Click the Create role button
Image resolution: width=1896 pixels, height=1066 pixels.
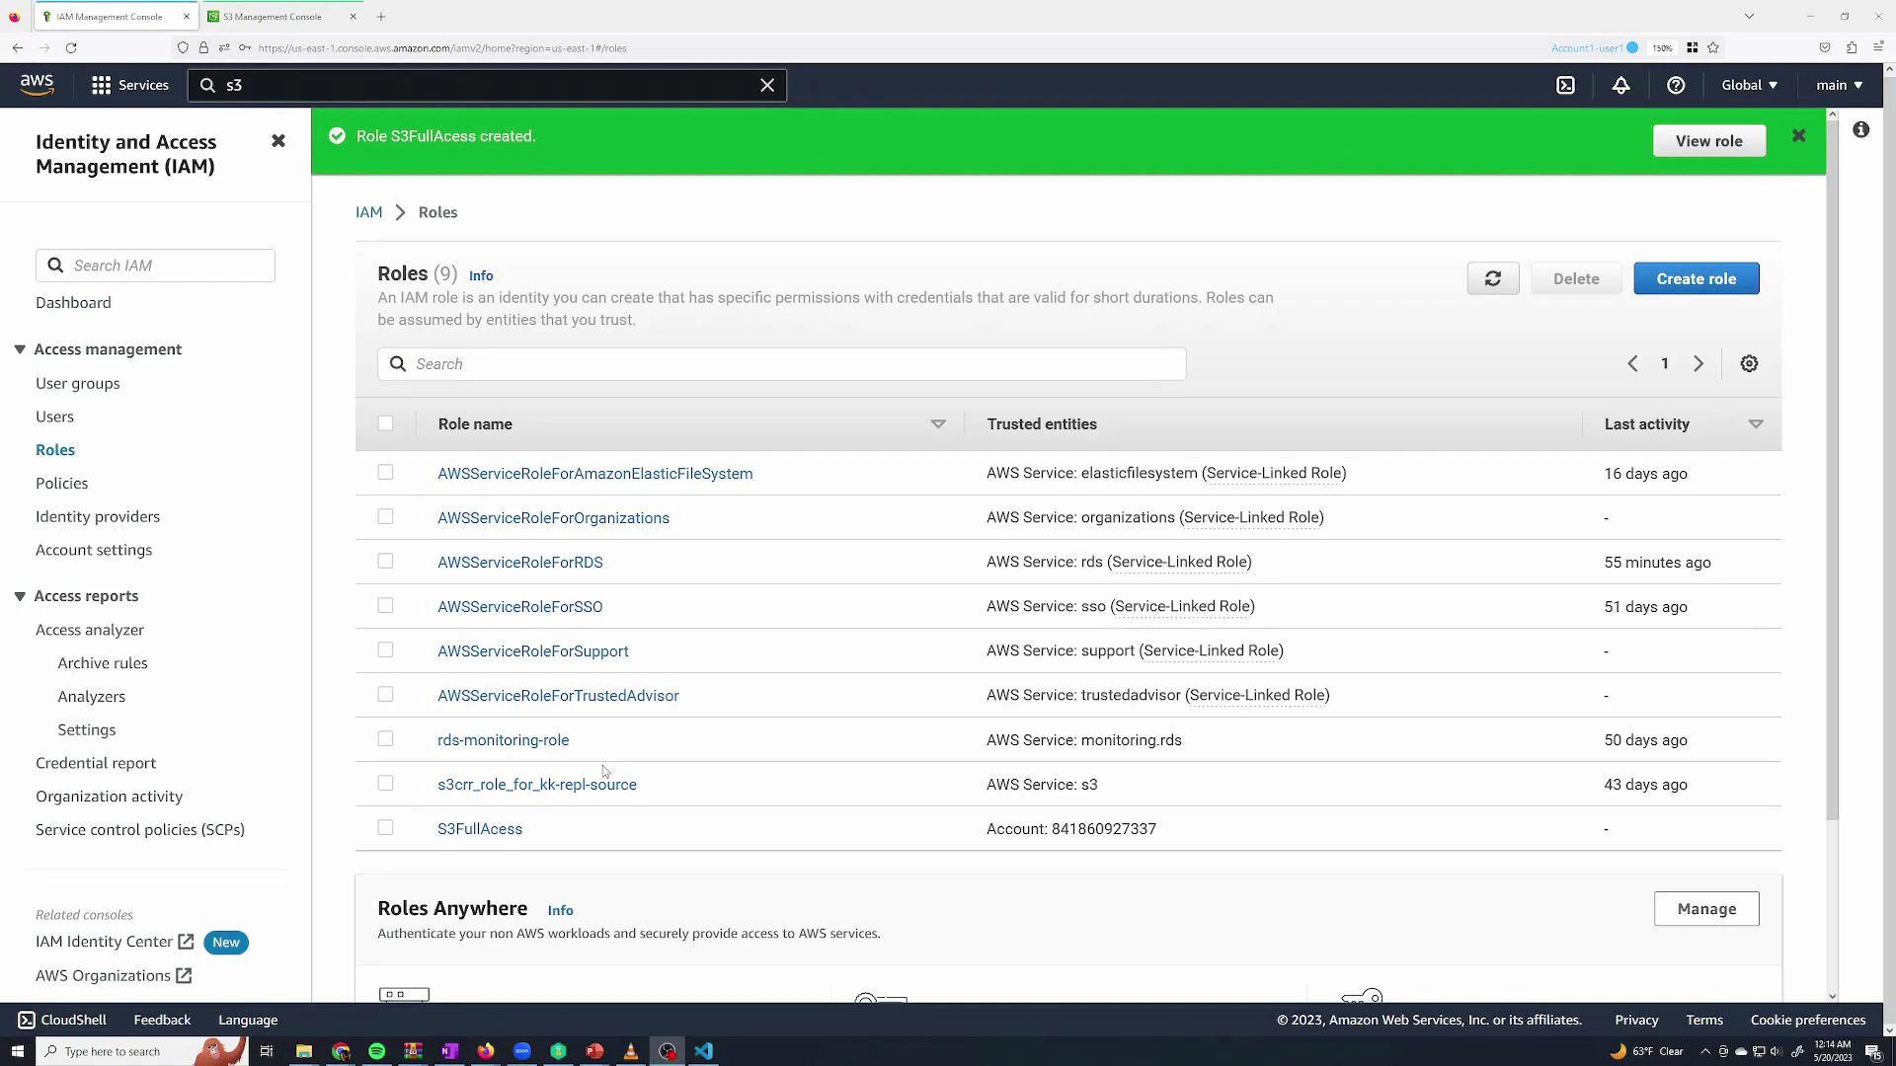pos(1696,278)
